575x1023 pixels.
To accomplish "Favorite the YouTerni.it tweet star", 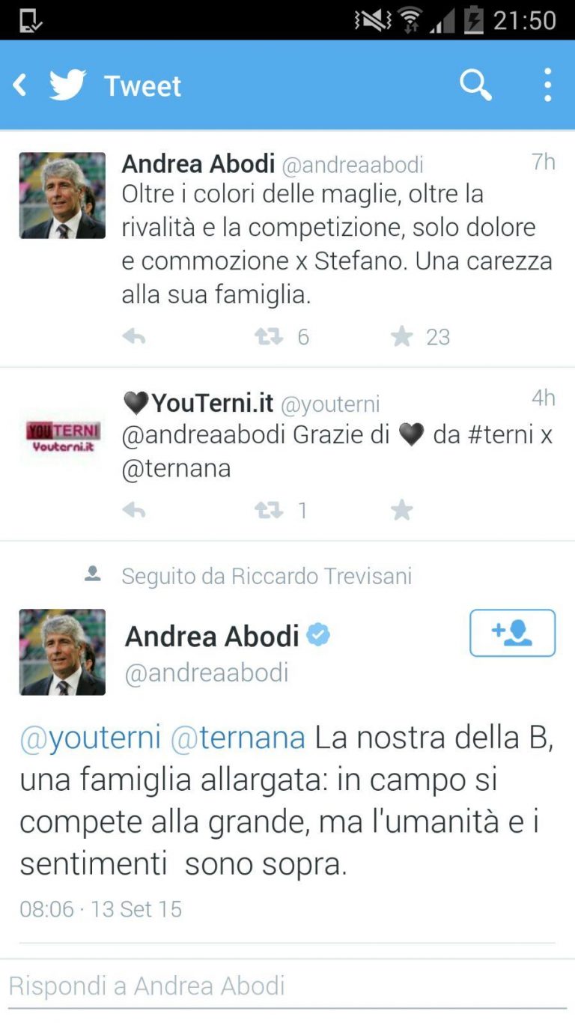I will [402, 511].
